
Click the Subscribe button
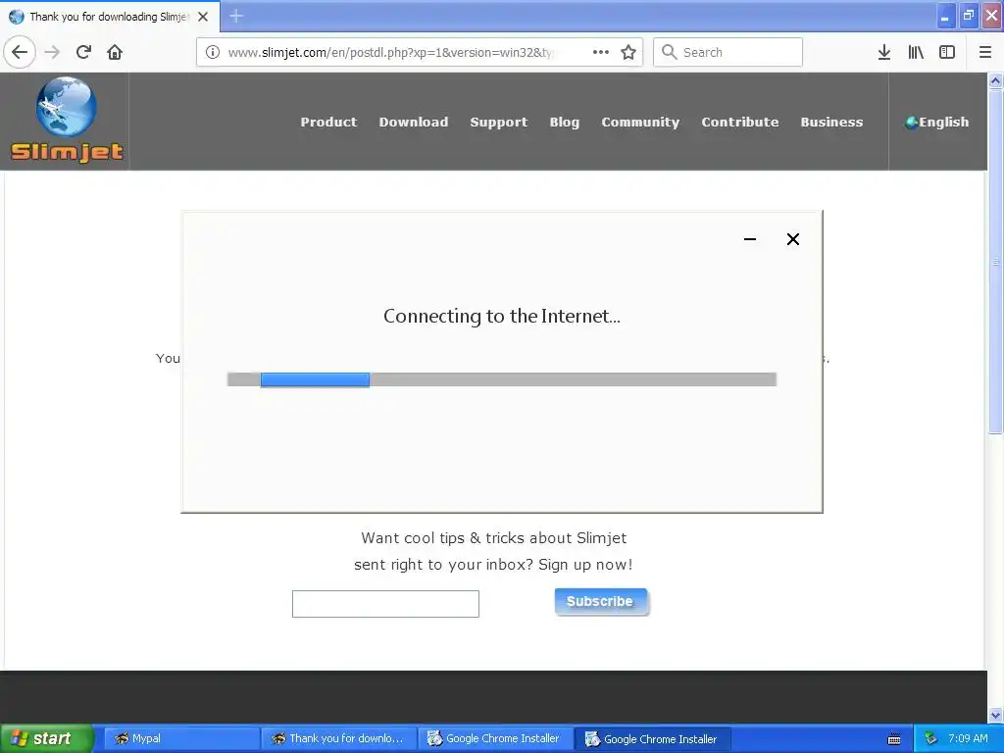pos(601,601)
